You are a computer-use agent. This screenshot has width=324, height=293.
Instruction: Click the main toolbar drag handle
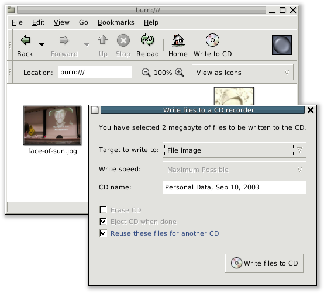[x=10, y=45]
